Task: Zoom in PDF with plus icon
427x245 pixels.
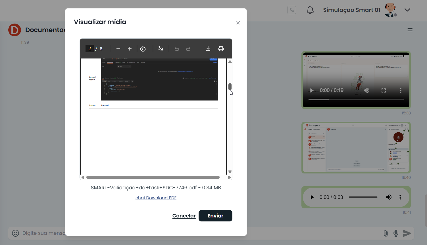Action: 130,49
